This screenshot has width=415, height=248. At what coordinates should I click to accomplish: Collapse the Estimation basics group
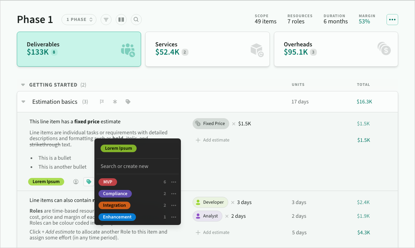pos(23,102)
